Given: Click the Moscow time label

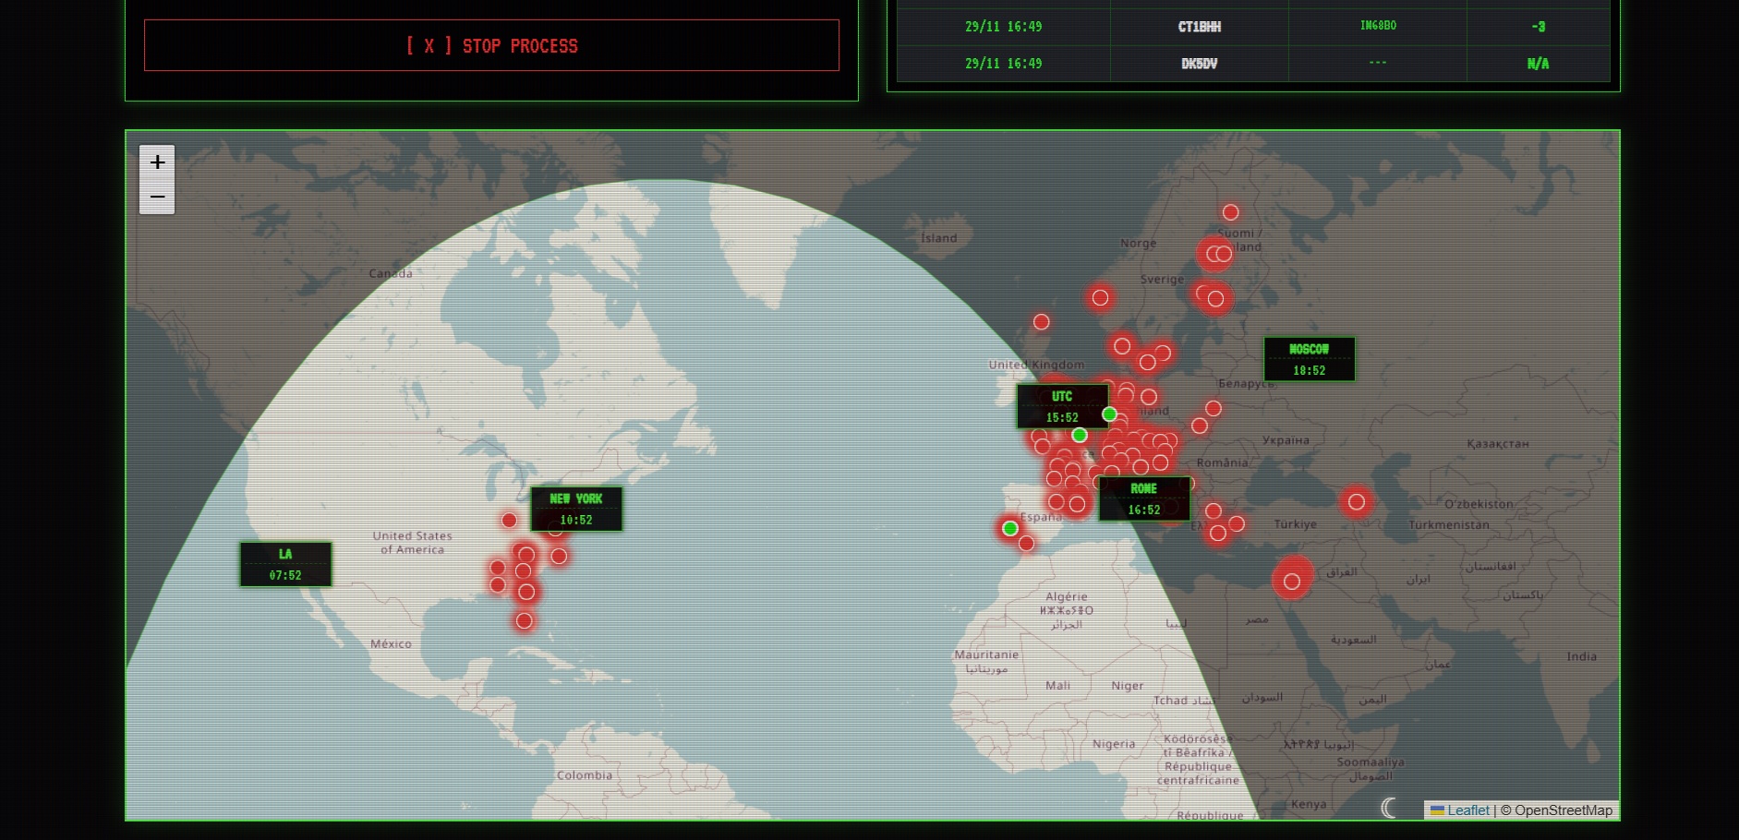Looking at the screenshot, I should pos(1309,359).
